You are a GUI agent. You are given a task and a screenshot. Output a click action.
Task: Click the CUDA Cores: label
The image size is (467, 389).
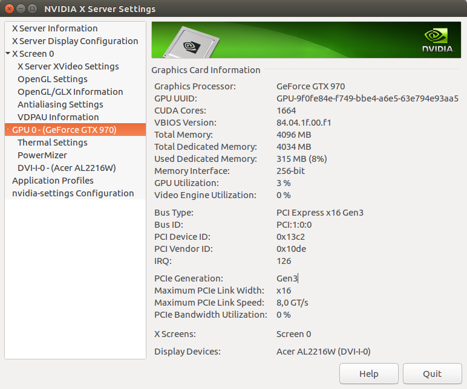tap(180, 111)
